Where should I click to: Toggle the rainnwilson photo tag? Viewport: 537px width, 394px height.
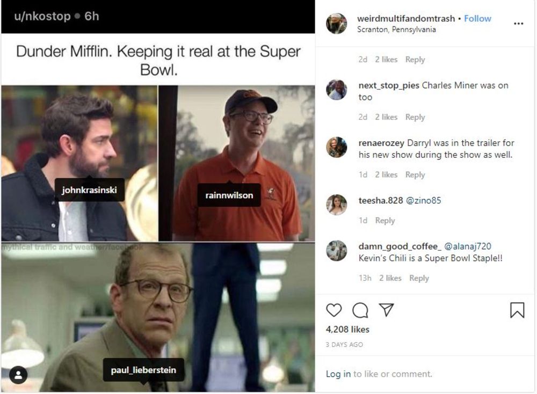click(x=229, y=195)
